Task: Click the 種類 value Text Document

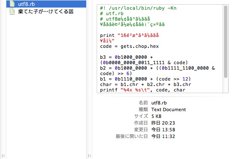Action: pyautogui.click(x=169, y=109)
